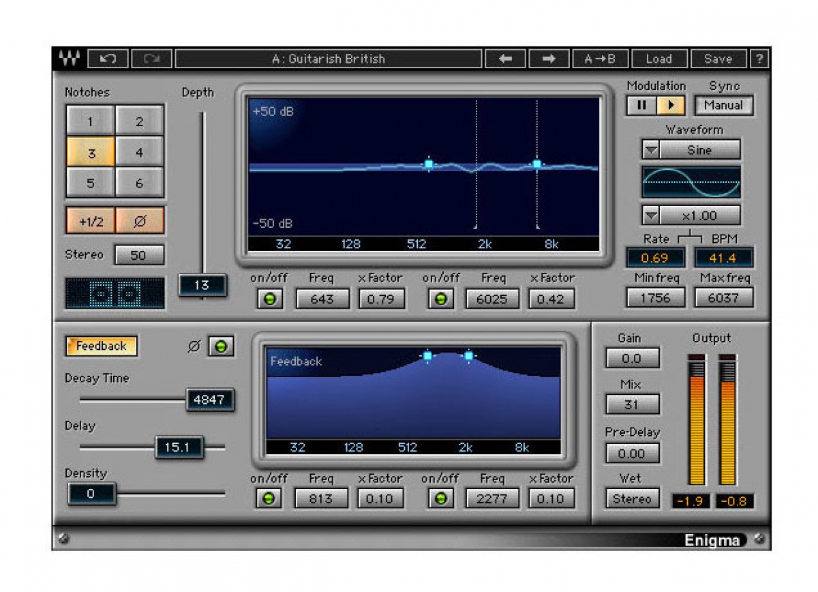Click the A→B copy button

tap(601, 59)
